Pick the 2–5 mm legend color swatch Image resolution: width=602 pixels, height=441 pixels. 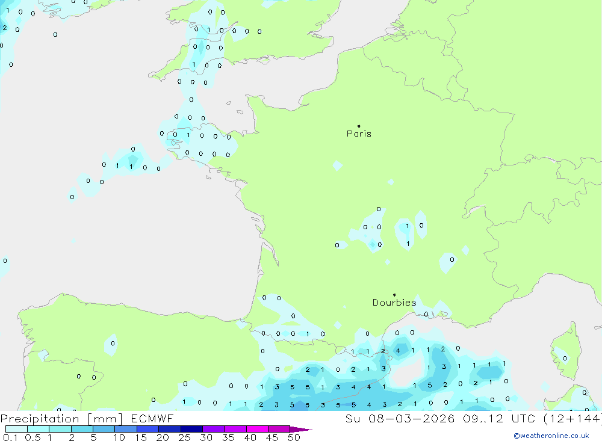(82, 429)
